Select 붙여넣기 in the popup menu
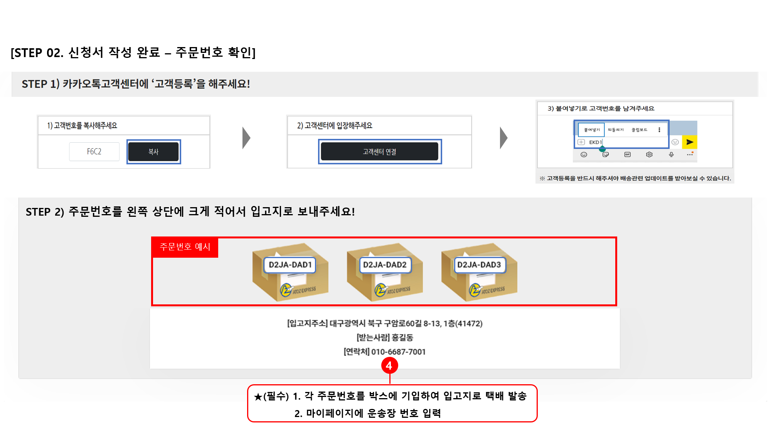Screen dimensions: 771x434 592,130
